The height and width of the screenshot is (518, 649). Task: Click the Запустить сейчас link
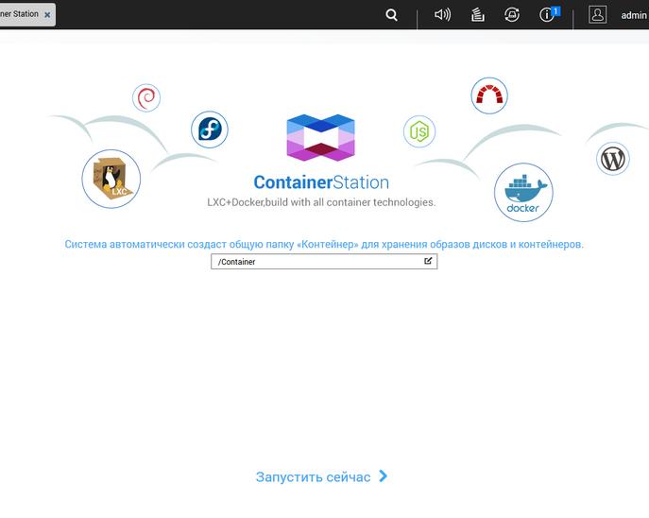point(313,477)
